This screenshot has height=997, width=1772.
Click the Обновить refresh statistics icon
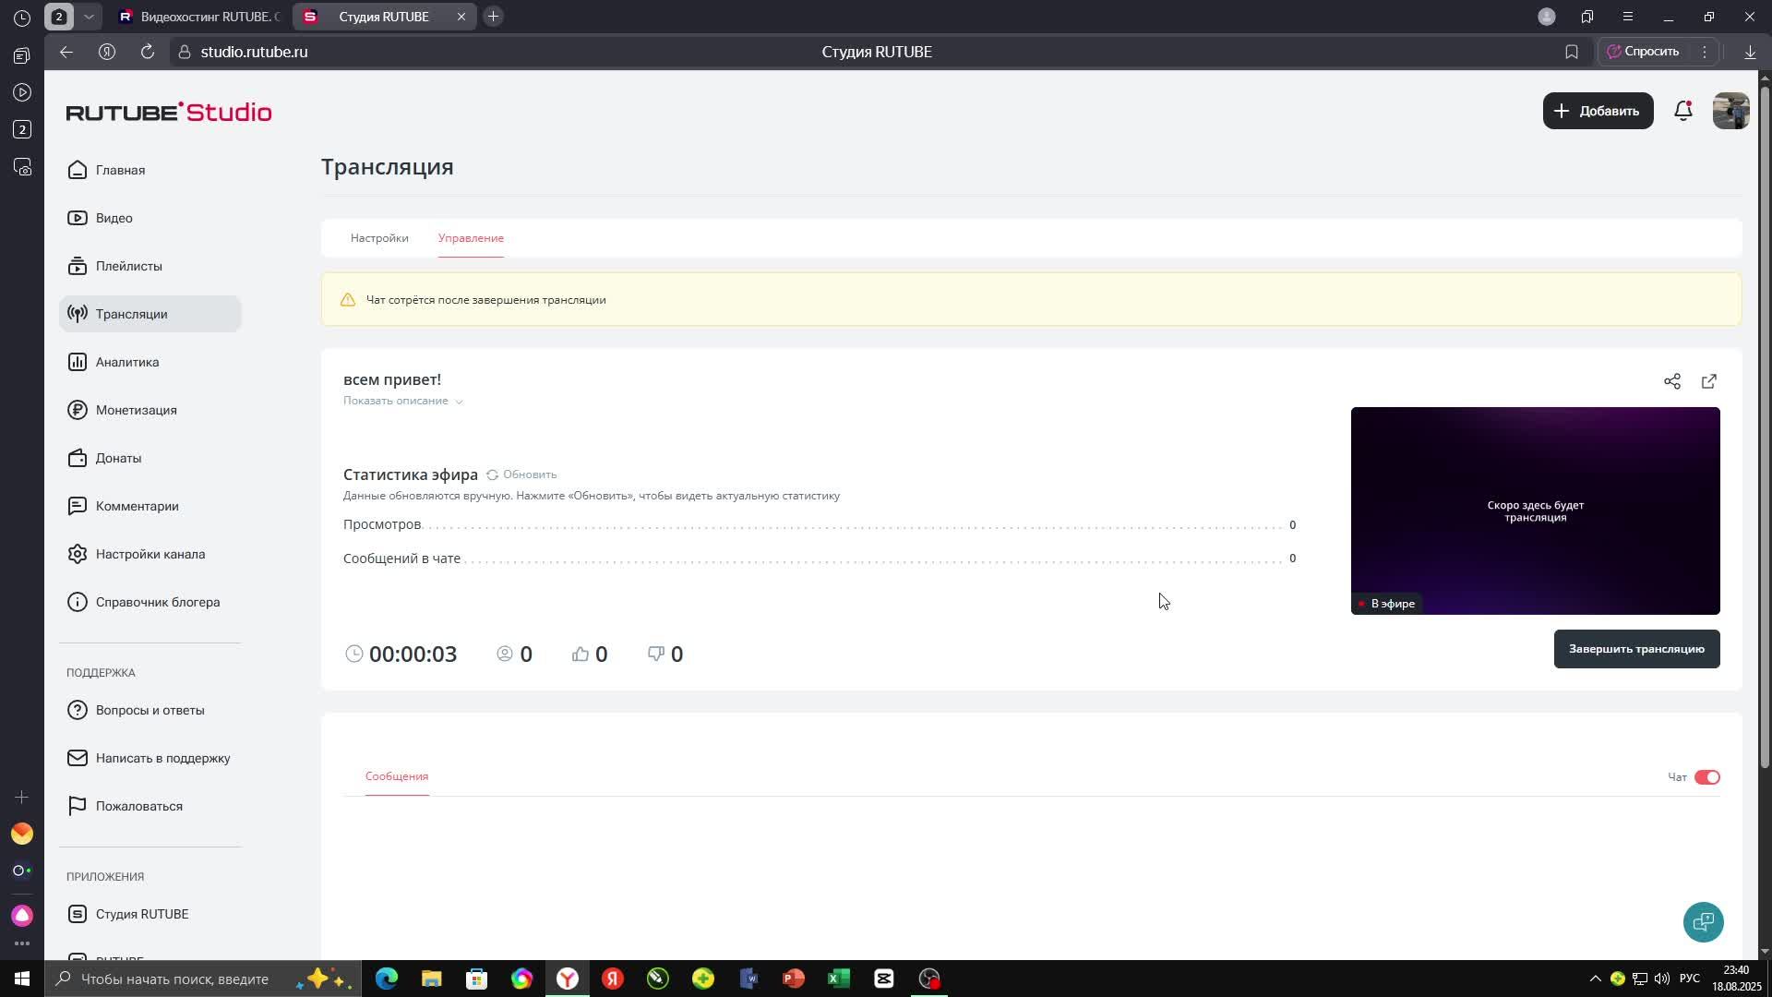tap(493, 474)
